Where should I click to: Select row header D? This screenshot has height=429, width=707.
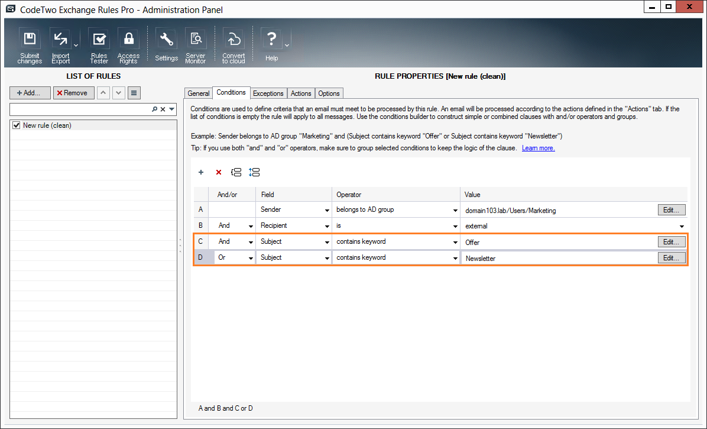point(200,257)
